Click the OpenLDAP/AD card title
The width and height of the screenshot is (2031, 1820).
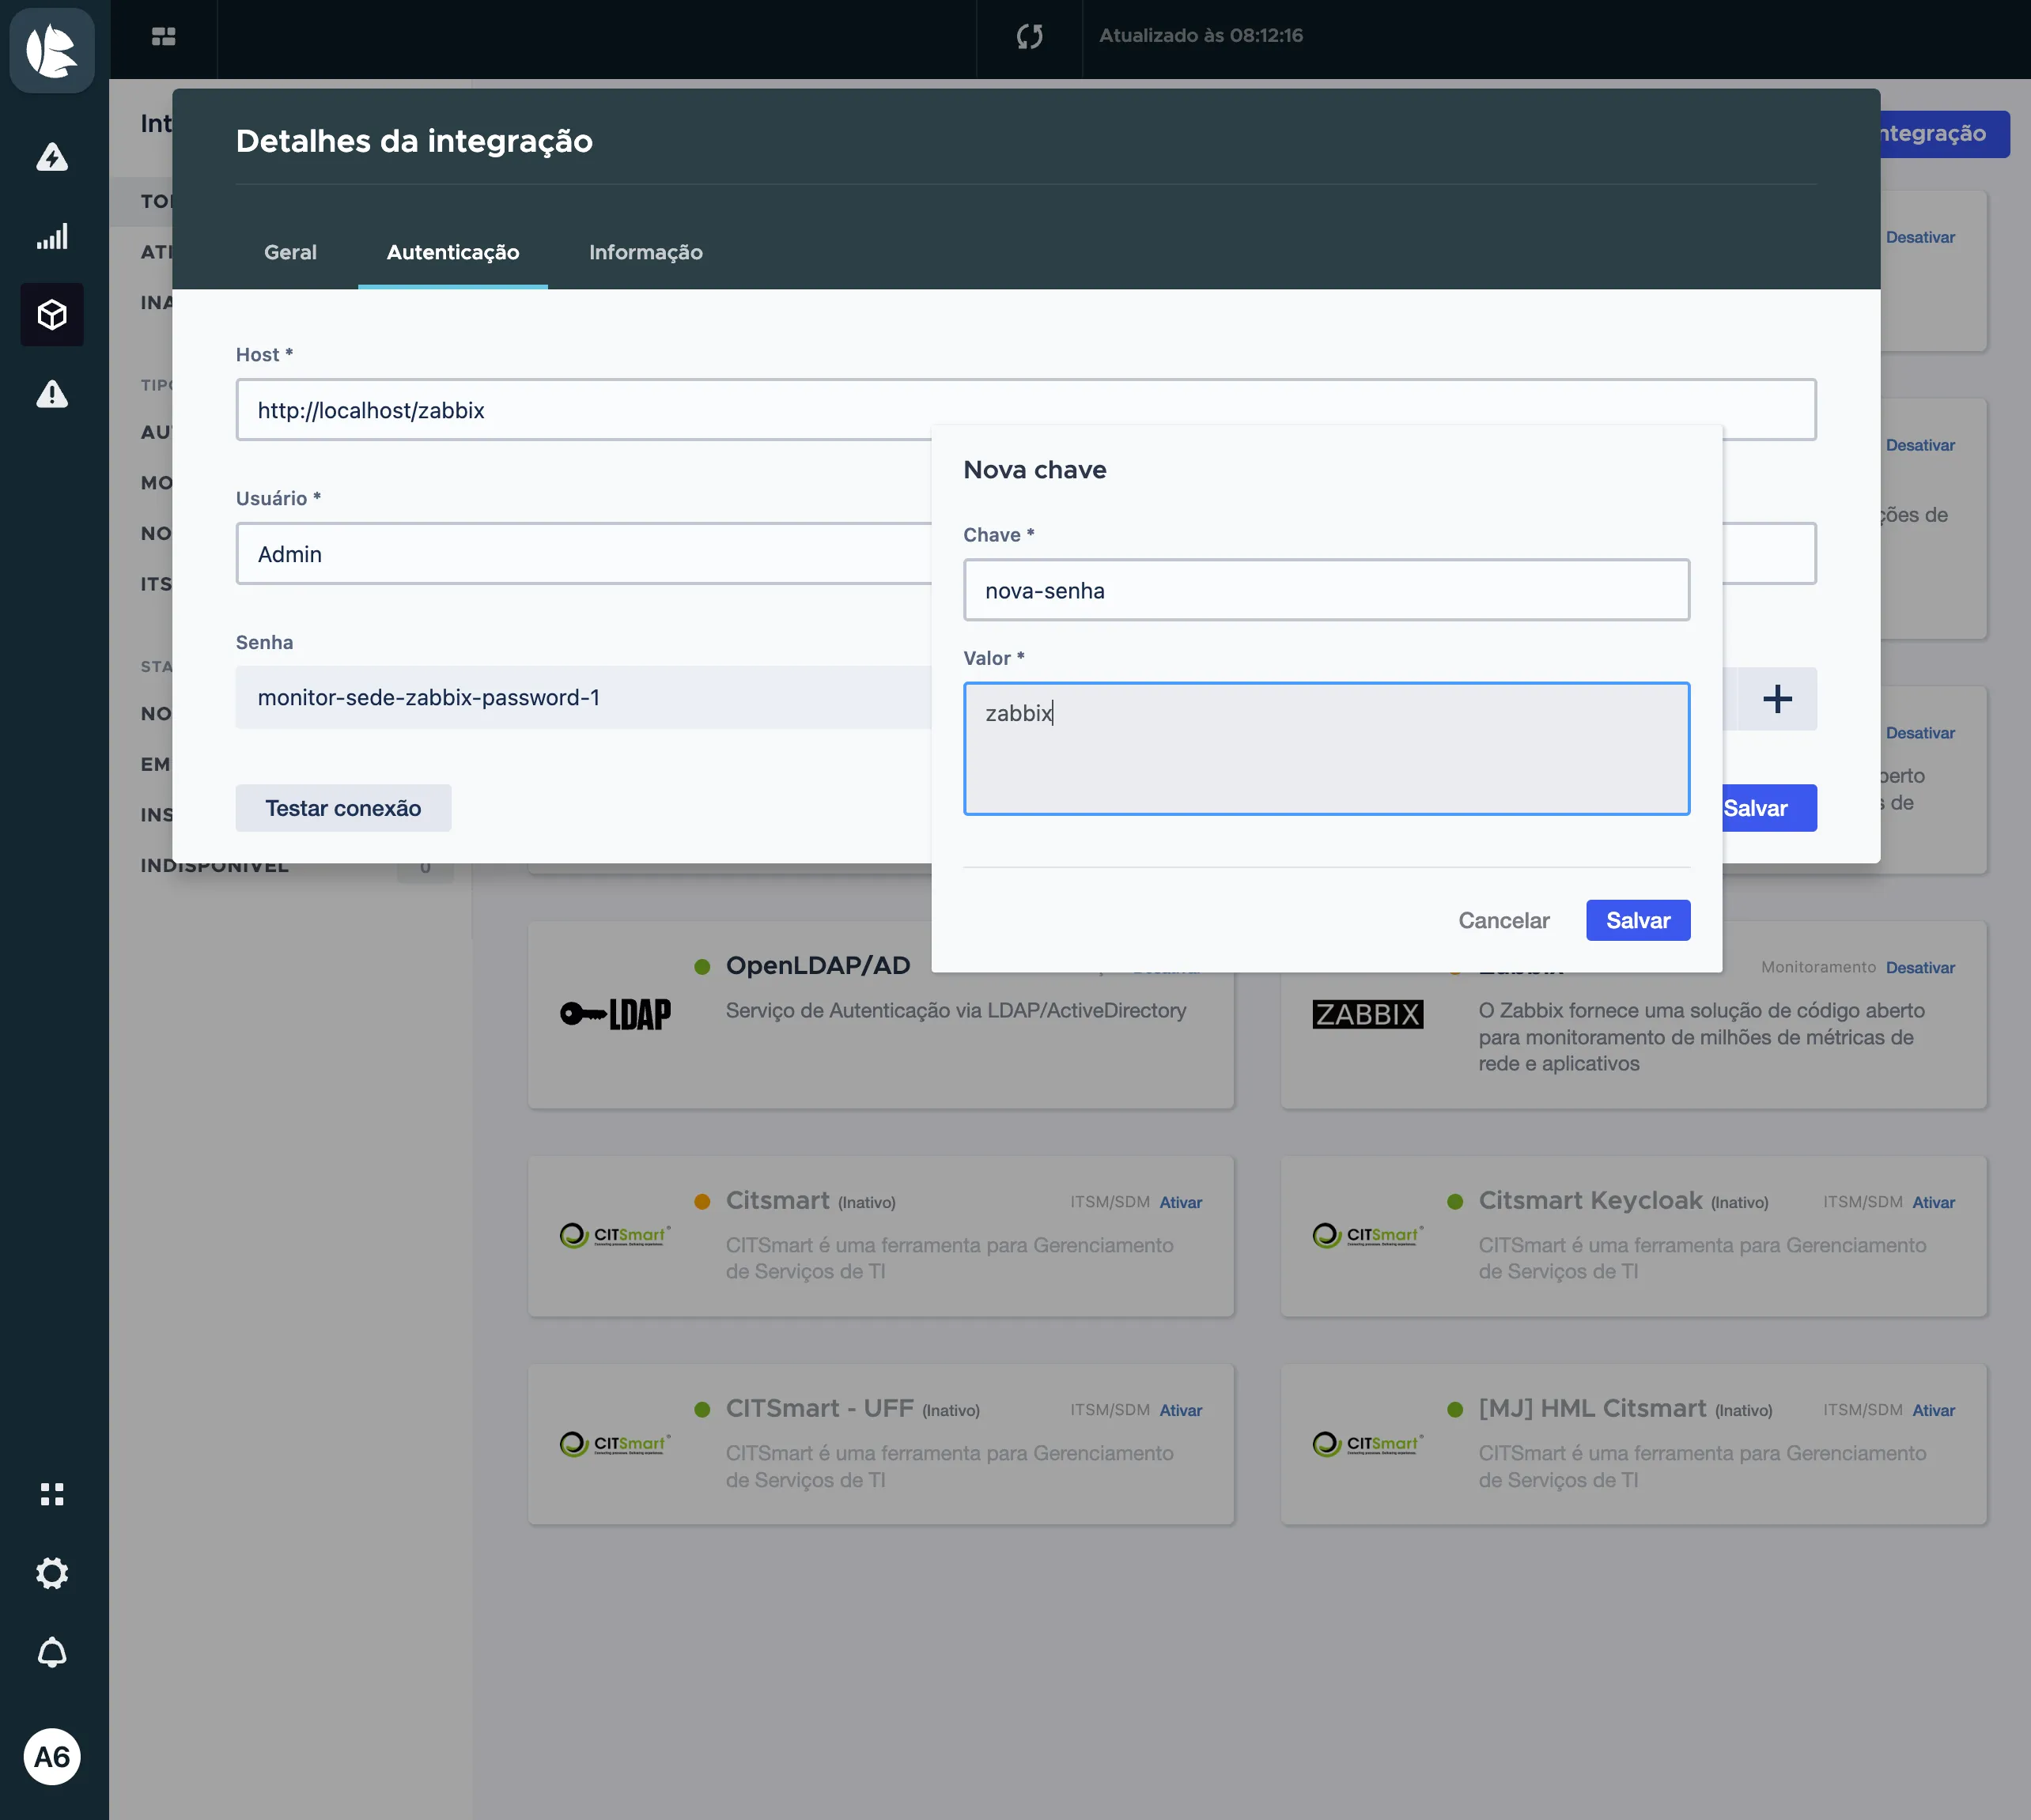(x=818, y=965)
